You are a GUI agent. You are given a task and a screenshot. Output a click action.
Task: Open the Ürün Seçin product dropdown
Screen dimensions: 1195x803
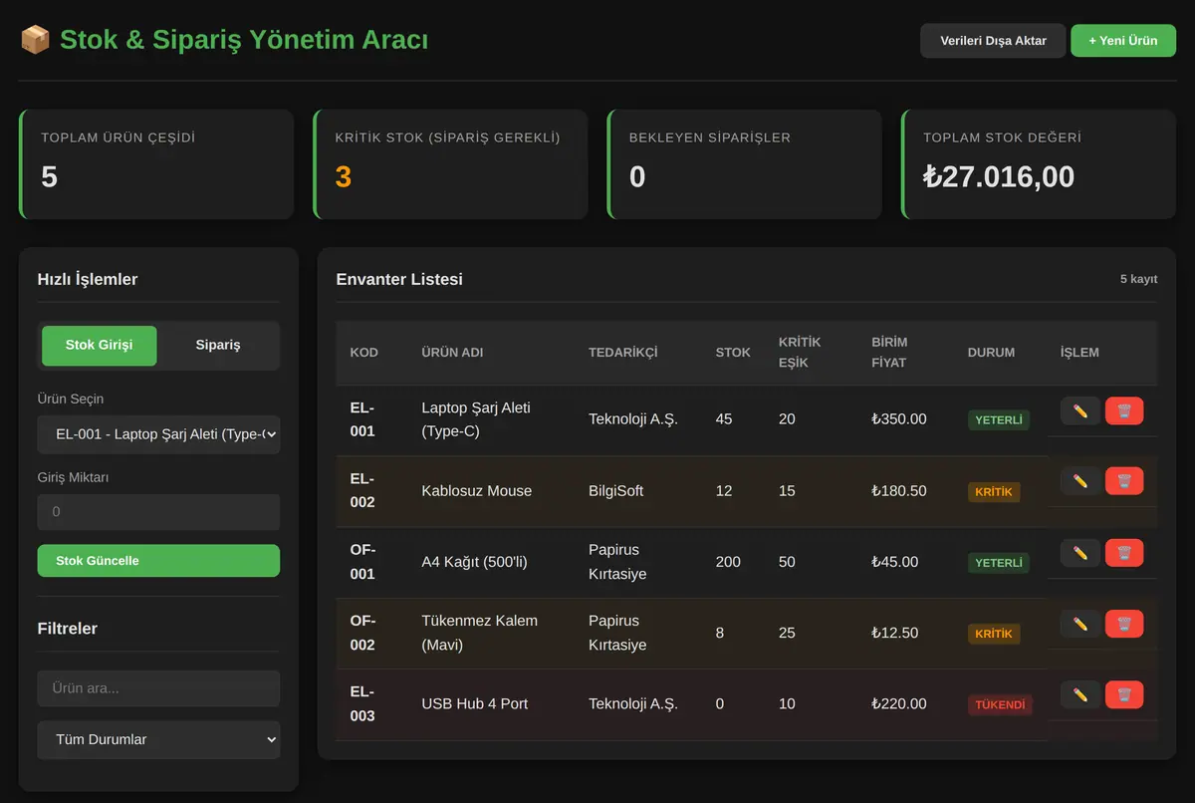(x=158, y=434)
